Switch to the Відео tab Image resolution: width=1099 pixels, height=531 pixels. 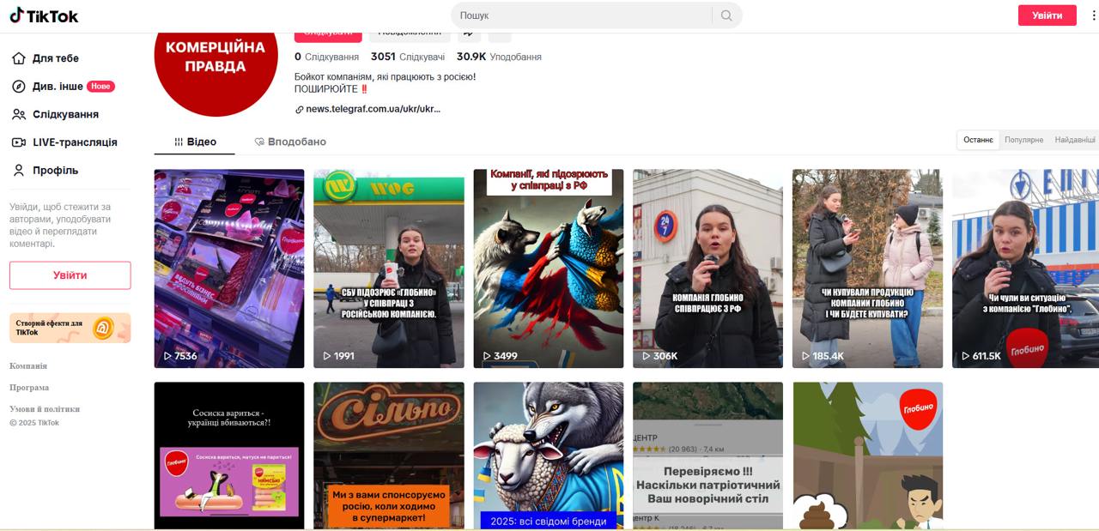coord(195,142)
